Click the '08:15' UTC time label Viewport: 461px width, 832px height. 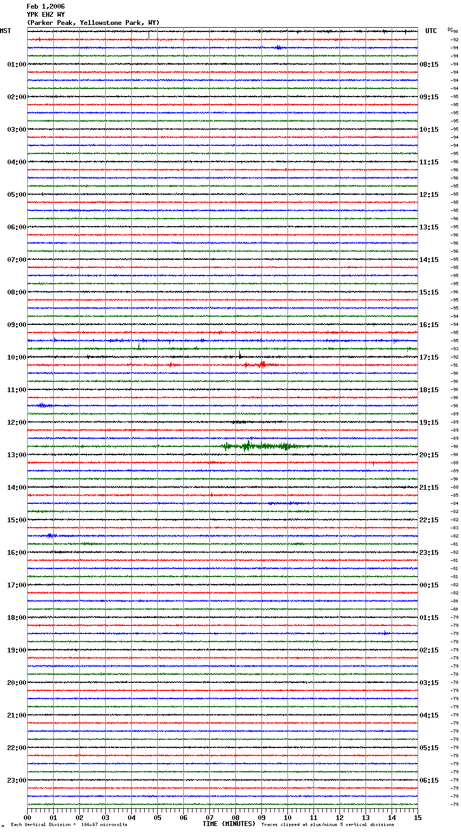pos(429,65)
